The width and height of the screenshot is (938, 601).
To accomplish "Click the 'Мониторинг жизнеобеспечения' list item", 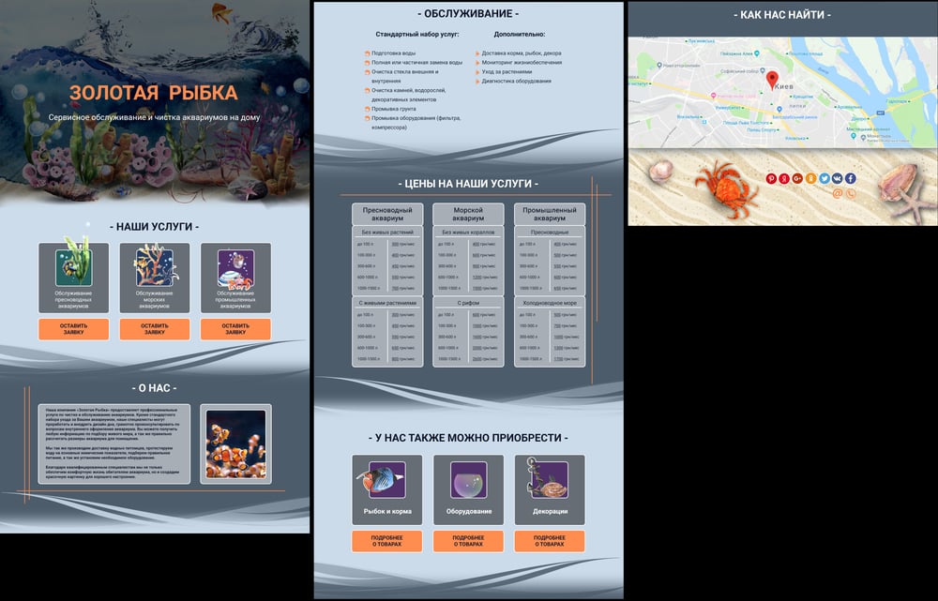I will (x=521, y=62).
